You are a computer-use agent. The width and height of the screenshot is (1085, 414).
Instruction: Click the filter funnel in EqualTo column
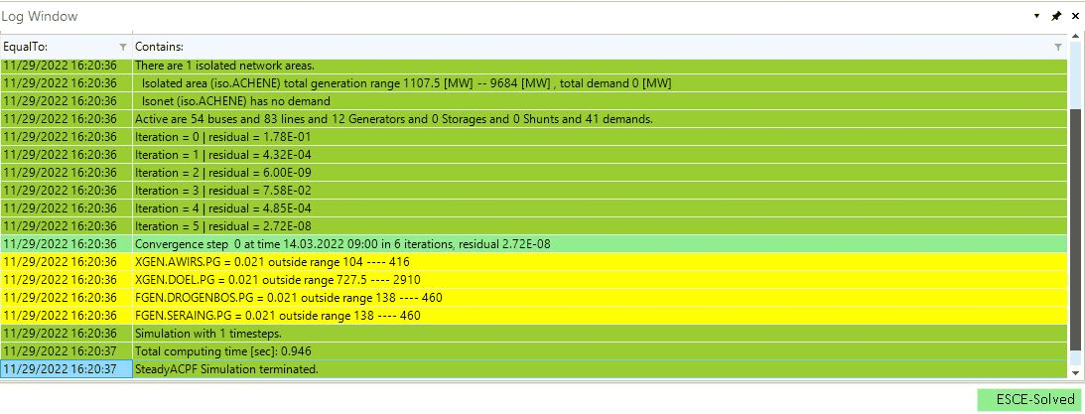(122, 47)
